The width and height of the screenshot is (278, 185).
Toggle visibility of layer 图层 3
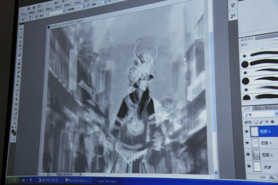coord(248,154)
